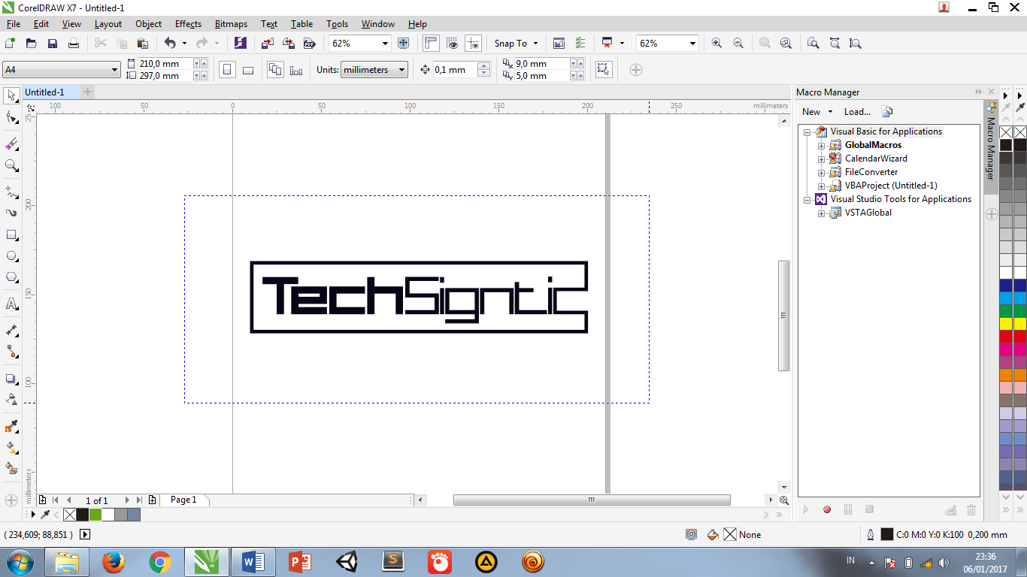Set page orientation to portrait
Image resolution: width=1027 pixels, height=577 pixels.
tap(227, 70)
